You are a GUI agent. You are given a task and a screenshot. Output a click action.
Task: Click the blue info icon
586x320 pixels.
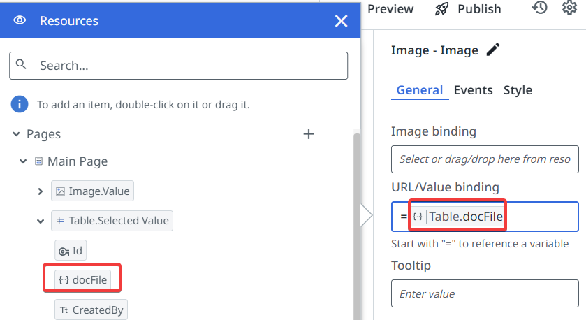[x=20, y=105]
